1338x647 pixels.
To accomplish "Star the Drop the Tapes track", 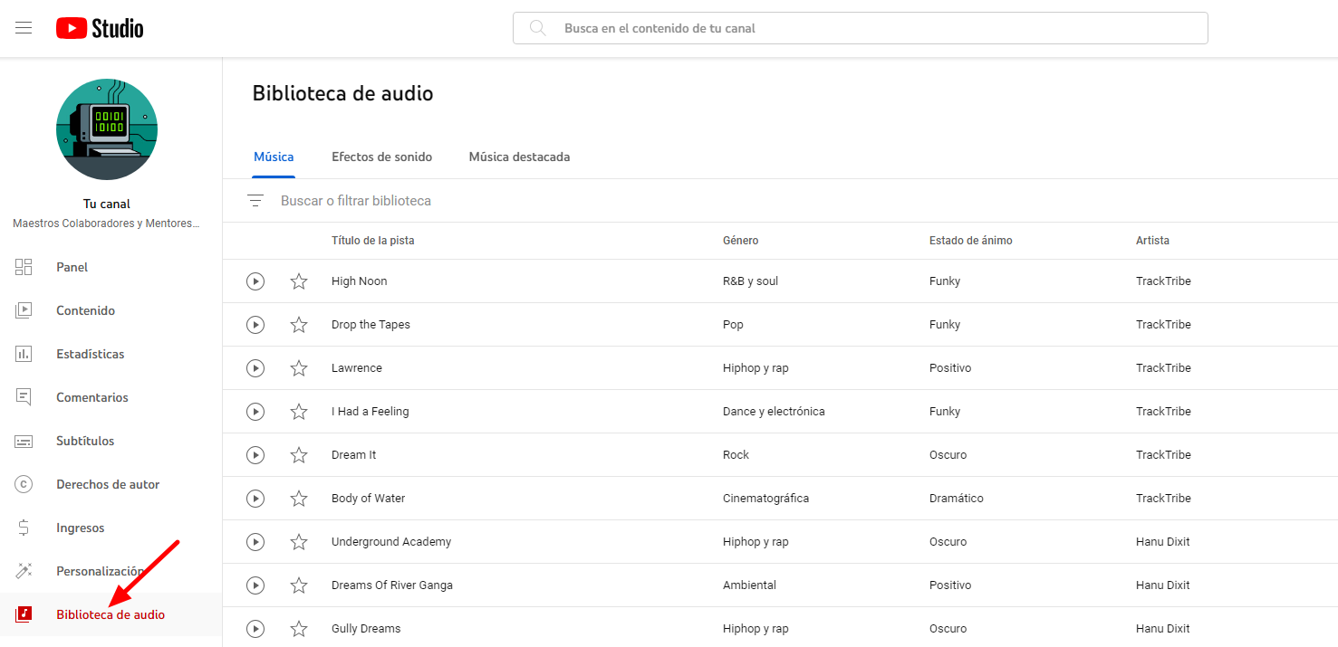I will click(x=299, y=325).
